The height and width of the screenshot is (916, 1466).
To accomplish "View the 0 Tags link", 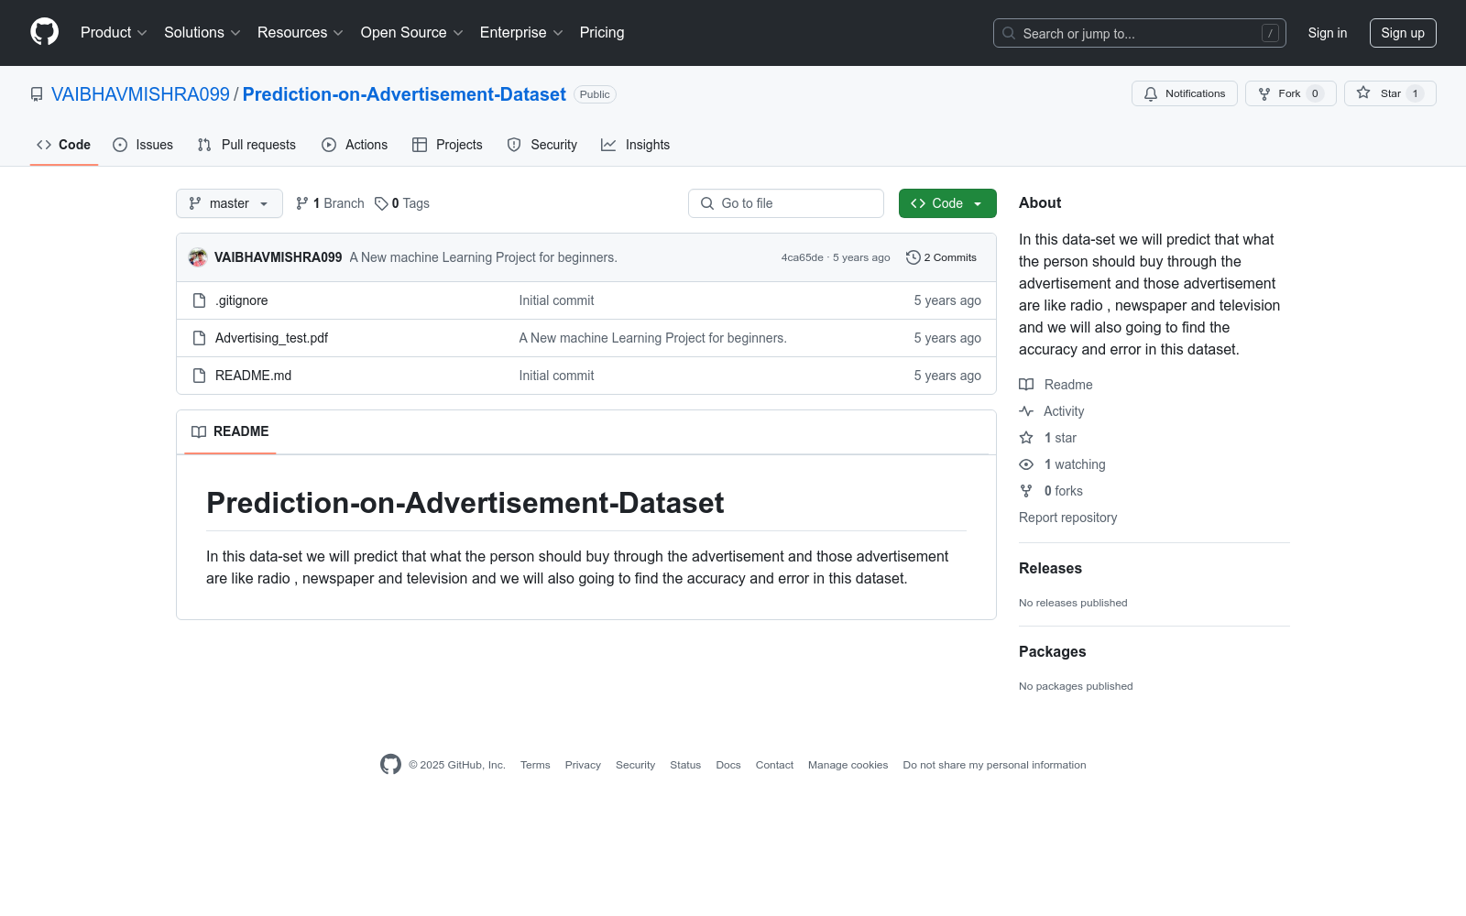I will [x=402, y=203].
